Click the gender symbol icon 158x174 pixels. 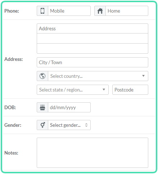pos(42,125)
